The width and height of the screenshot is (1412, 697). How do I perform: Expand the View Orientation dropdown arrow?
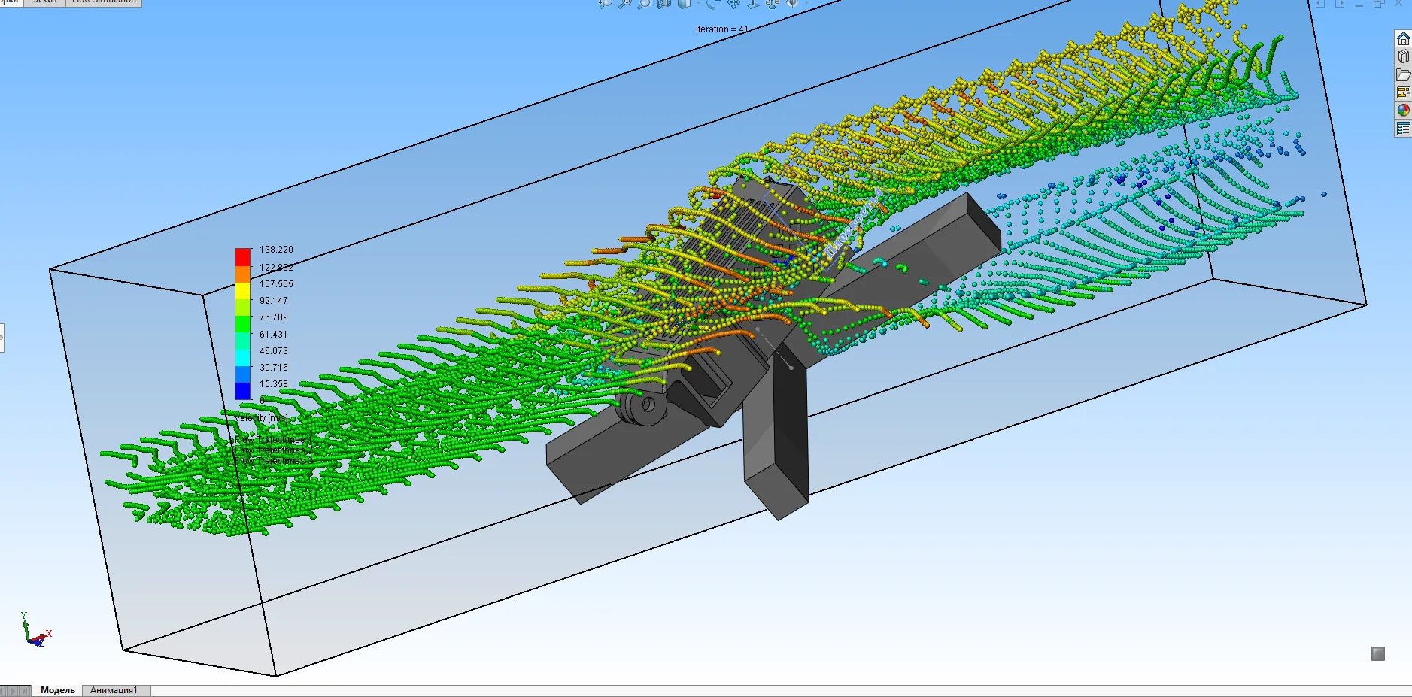(x=697, y=3)
